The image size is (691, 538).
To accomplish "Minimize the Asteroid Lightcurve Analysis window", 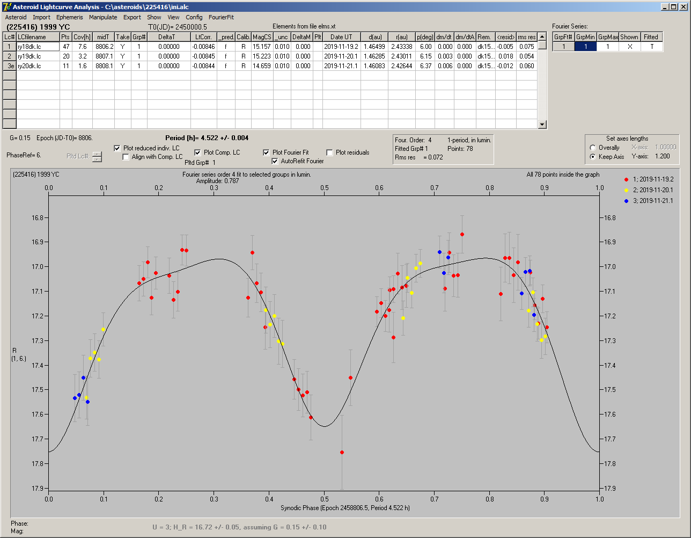I will pyautogui.click(x=666, y=7).
